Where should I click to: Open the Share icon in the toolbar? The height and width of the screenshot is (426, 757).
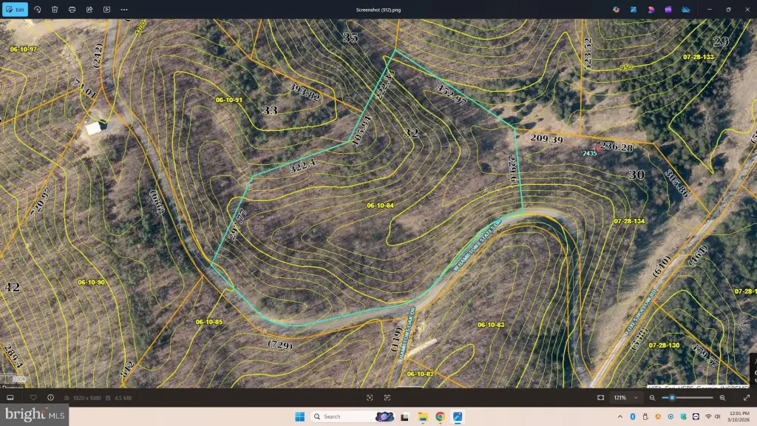tap(89, 10)
